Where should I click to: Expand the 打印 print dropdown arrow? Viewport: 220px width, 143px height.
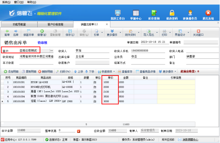pos(170,32)
